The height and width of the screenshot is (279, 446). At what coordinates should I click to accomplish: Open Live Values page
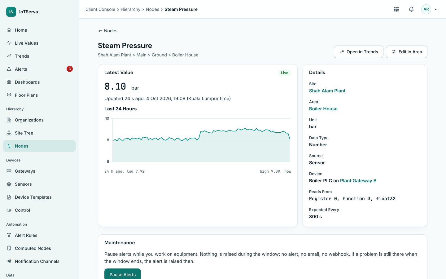(x=39, y=43)
